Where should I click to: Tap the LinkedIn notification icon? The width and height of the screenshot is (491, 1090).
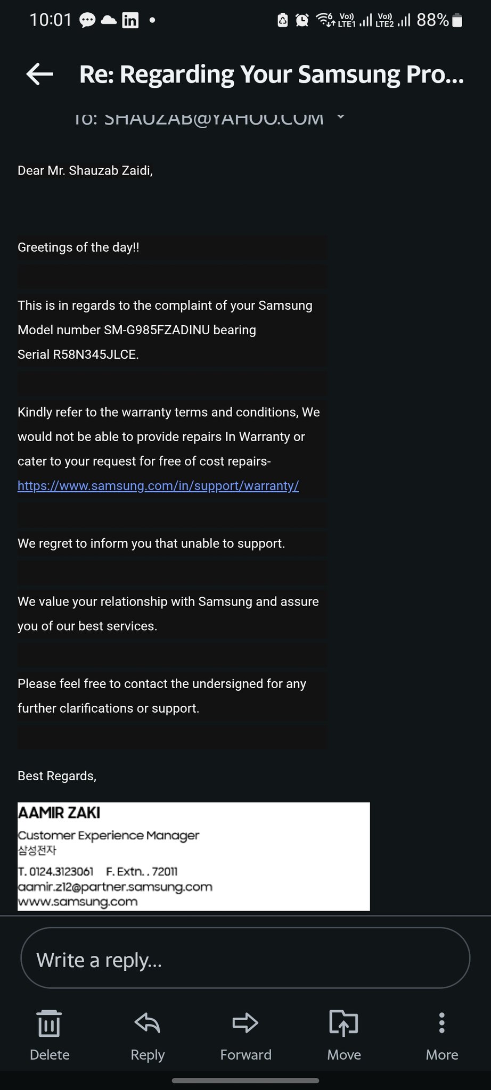(130, 21)
